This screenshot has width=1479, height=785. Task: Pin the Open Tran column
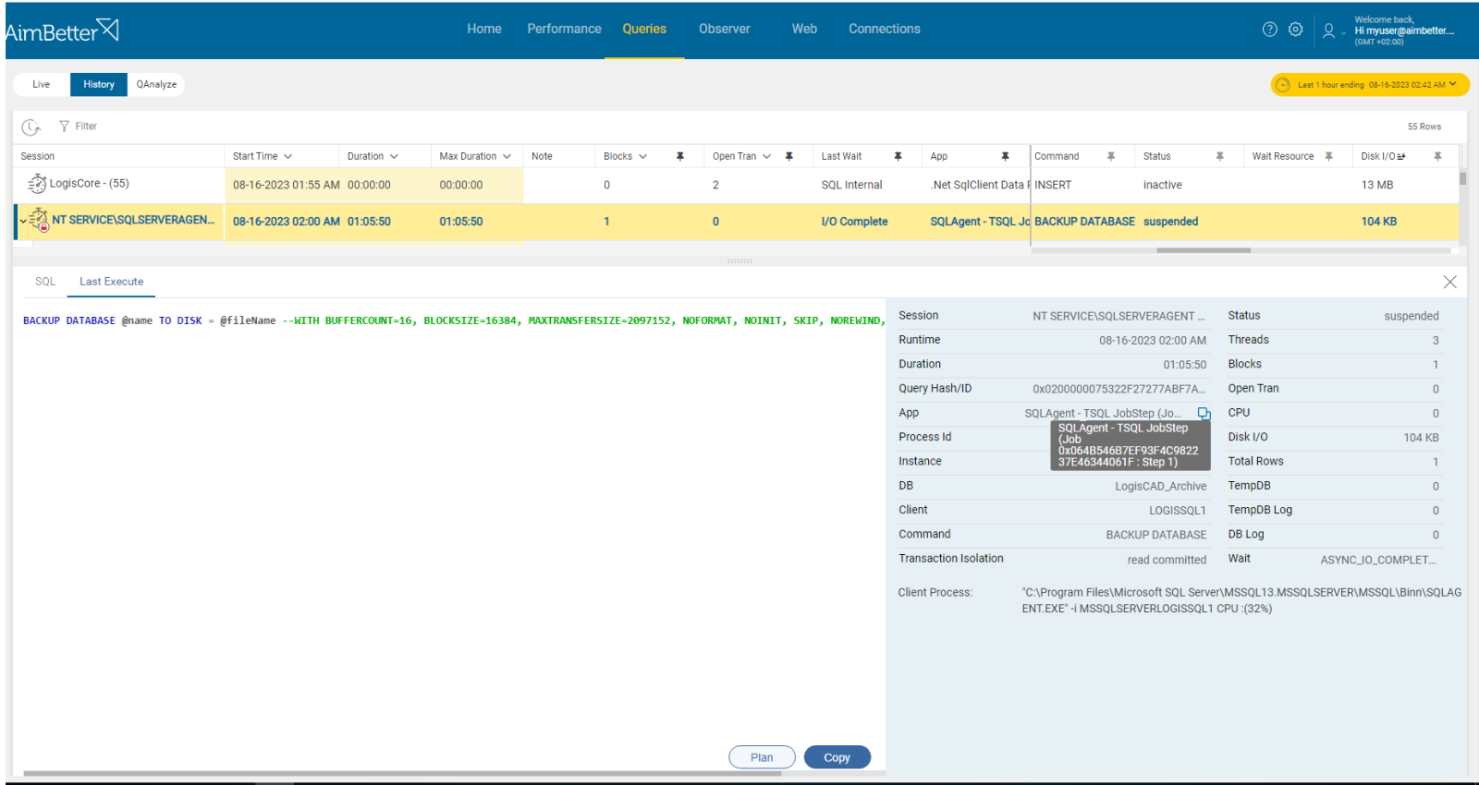[x=789, y=156]
